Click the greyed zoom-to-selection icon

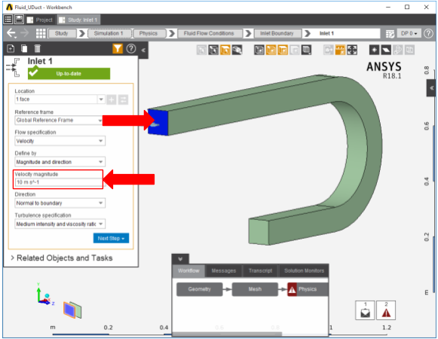[329, 50]
